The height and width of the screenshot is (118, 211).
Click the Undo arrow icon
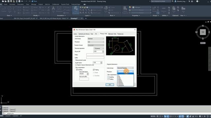coord(22,1)
